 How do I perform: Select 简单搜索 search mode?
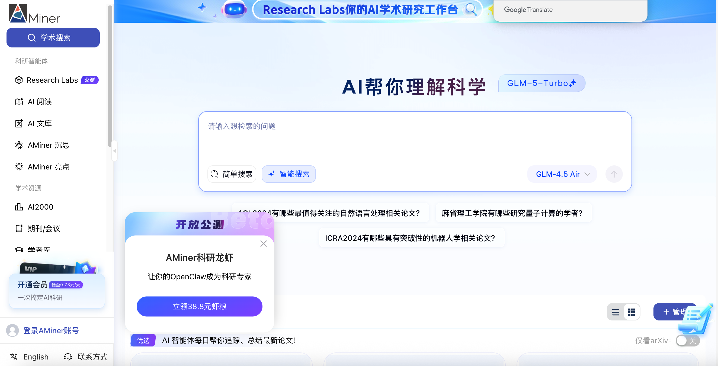pyautogui.click(x=232, y=174)
